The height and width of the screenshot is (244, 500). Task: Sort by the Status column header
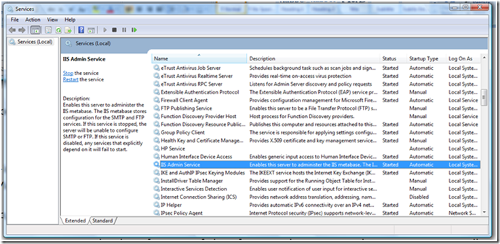(393, 58)
